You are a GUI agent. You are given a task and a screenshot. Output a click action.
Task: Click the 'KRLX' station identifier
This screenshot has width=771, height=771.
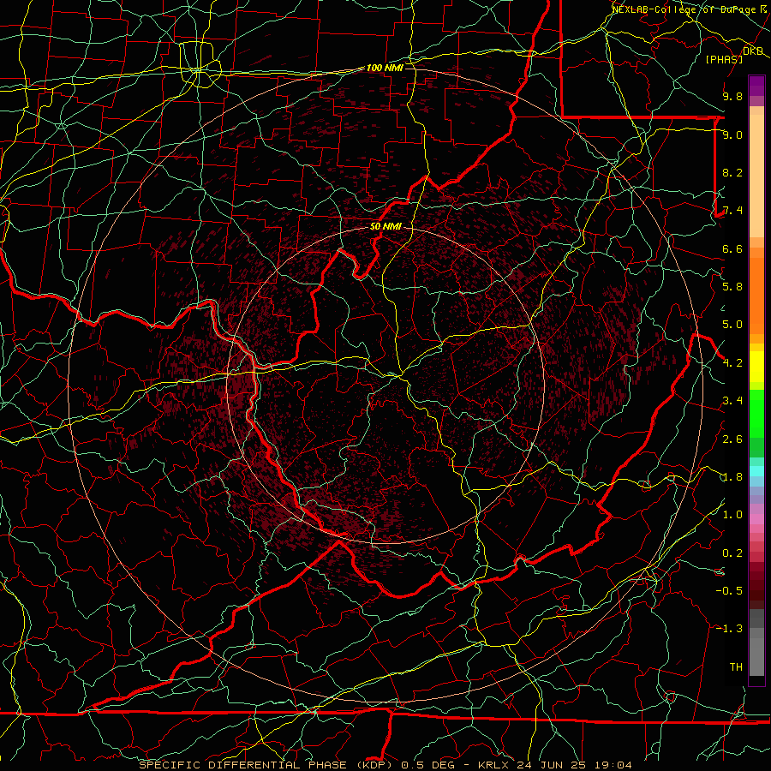tap(494, 765)
